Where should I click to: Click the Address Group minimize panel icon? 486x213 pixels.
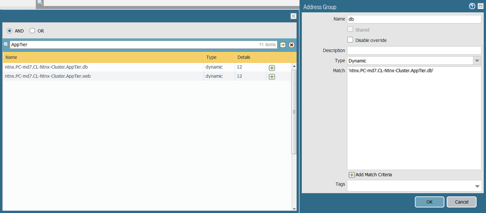pyautogui.click(x=480, y=6)
